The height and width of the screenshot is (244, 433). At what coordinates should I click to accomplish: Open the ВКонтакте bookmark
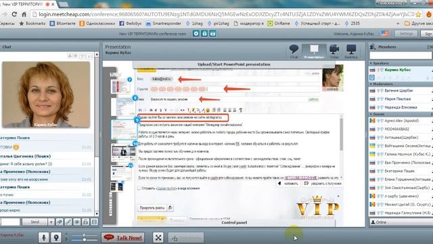63,24
